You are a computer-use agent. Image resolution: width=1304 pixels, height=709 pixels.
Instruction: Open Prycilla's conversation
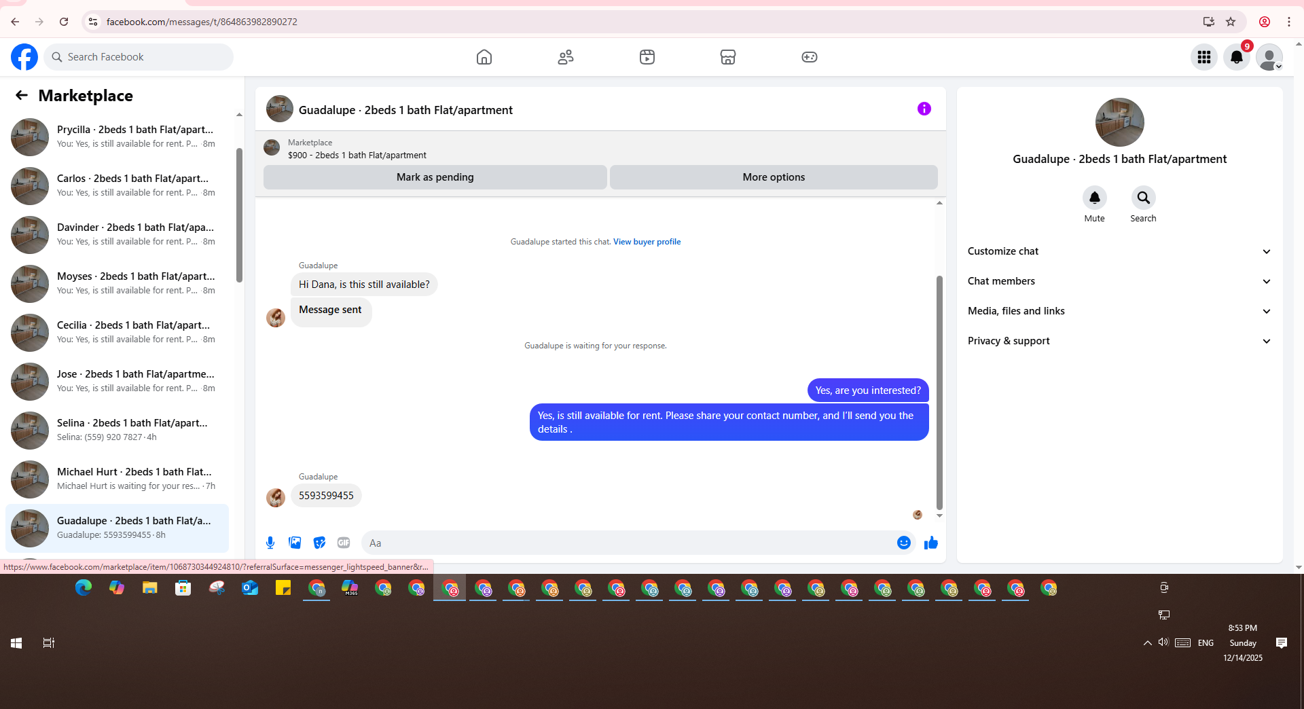[117, 137]
